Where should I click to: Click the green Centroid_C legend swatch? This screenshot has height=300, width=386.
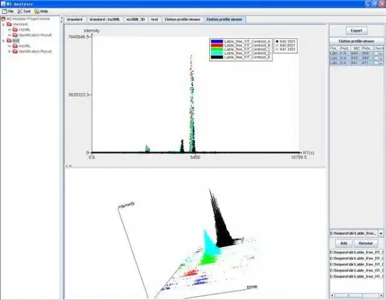(217, 49)
